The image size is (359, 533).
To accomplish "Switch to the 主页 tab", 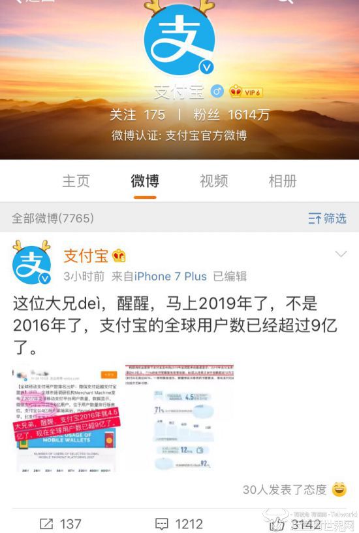I will [76, 181].
